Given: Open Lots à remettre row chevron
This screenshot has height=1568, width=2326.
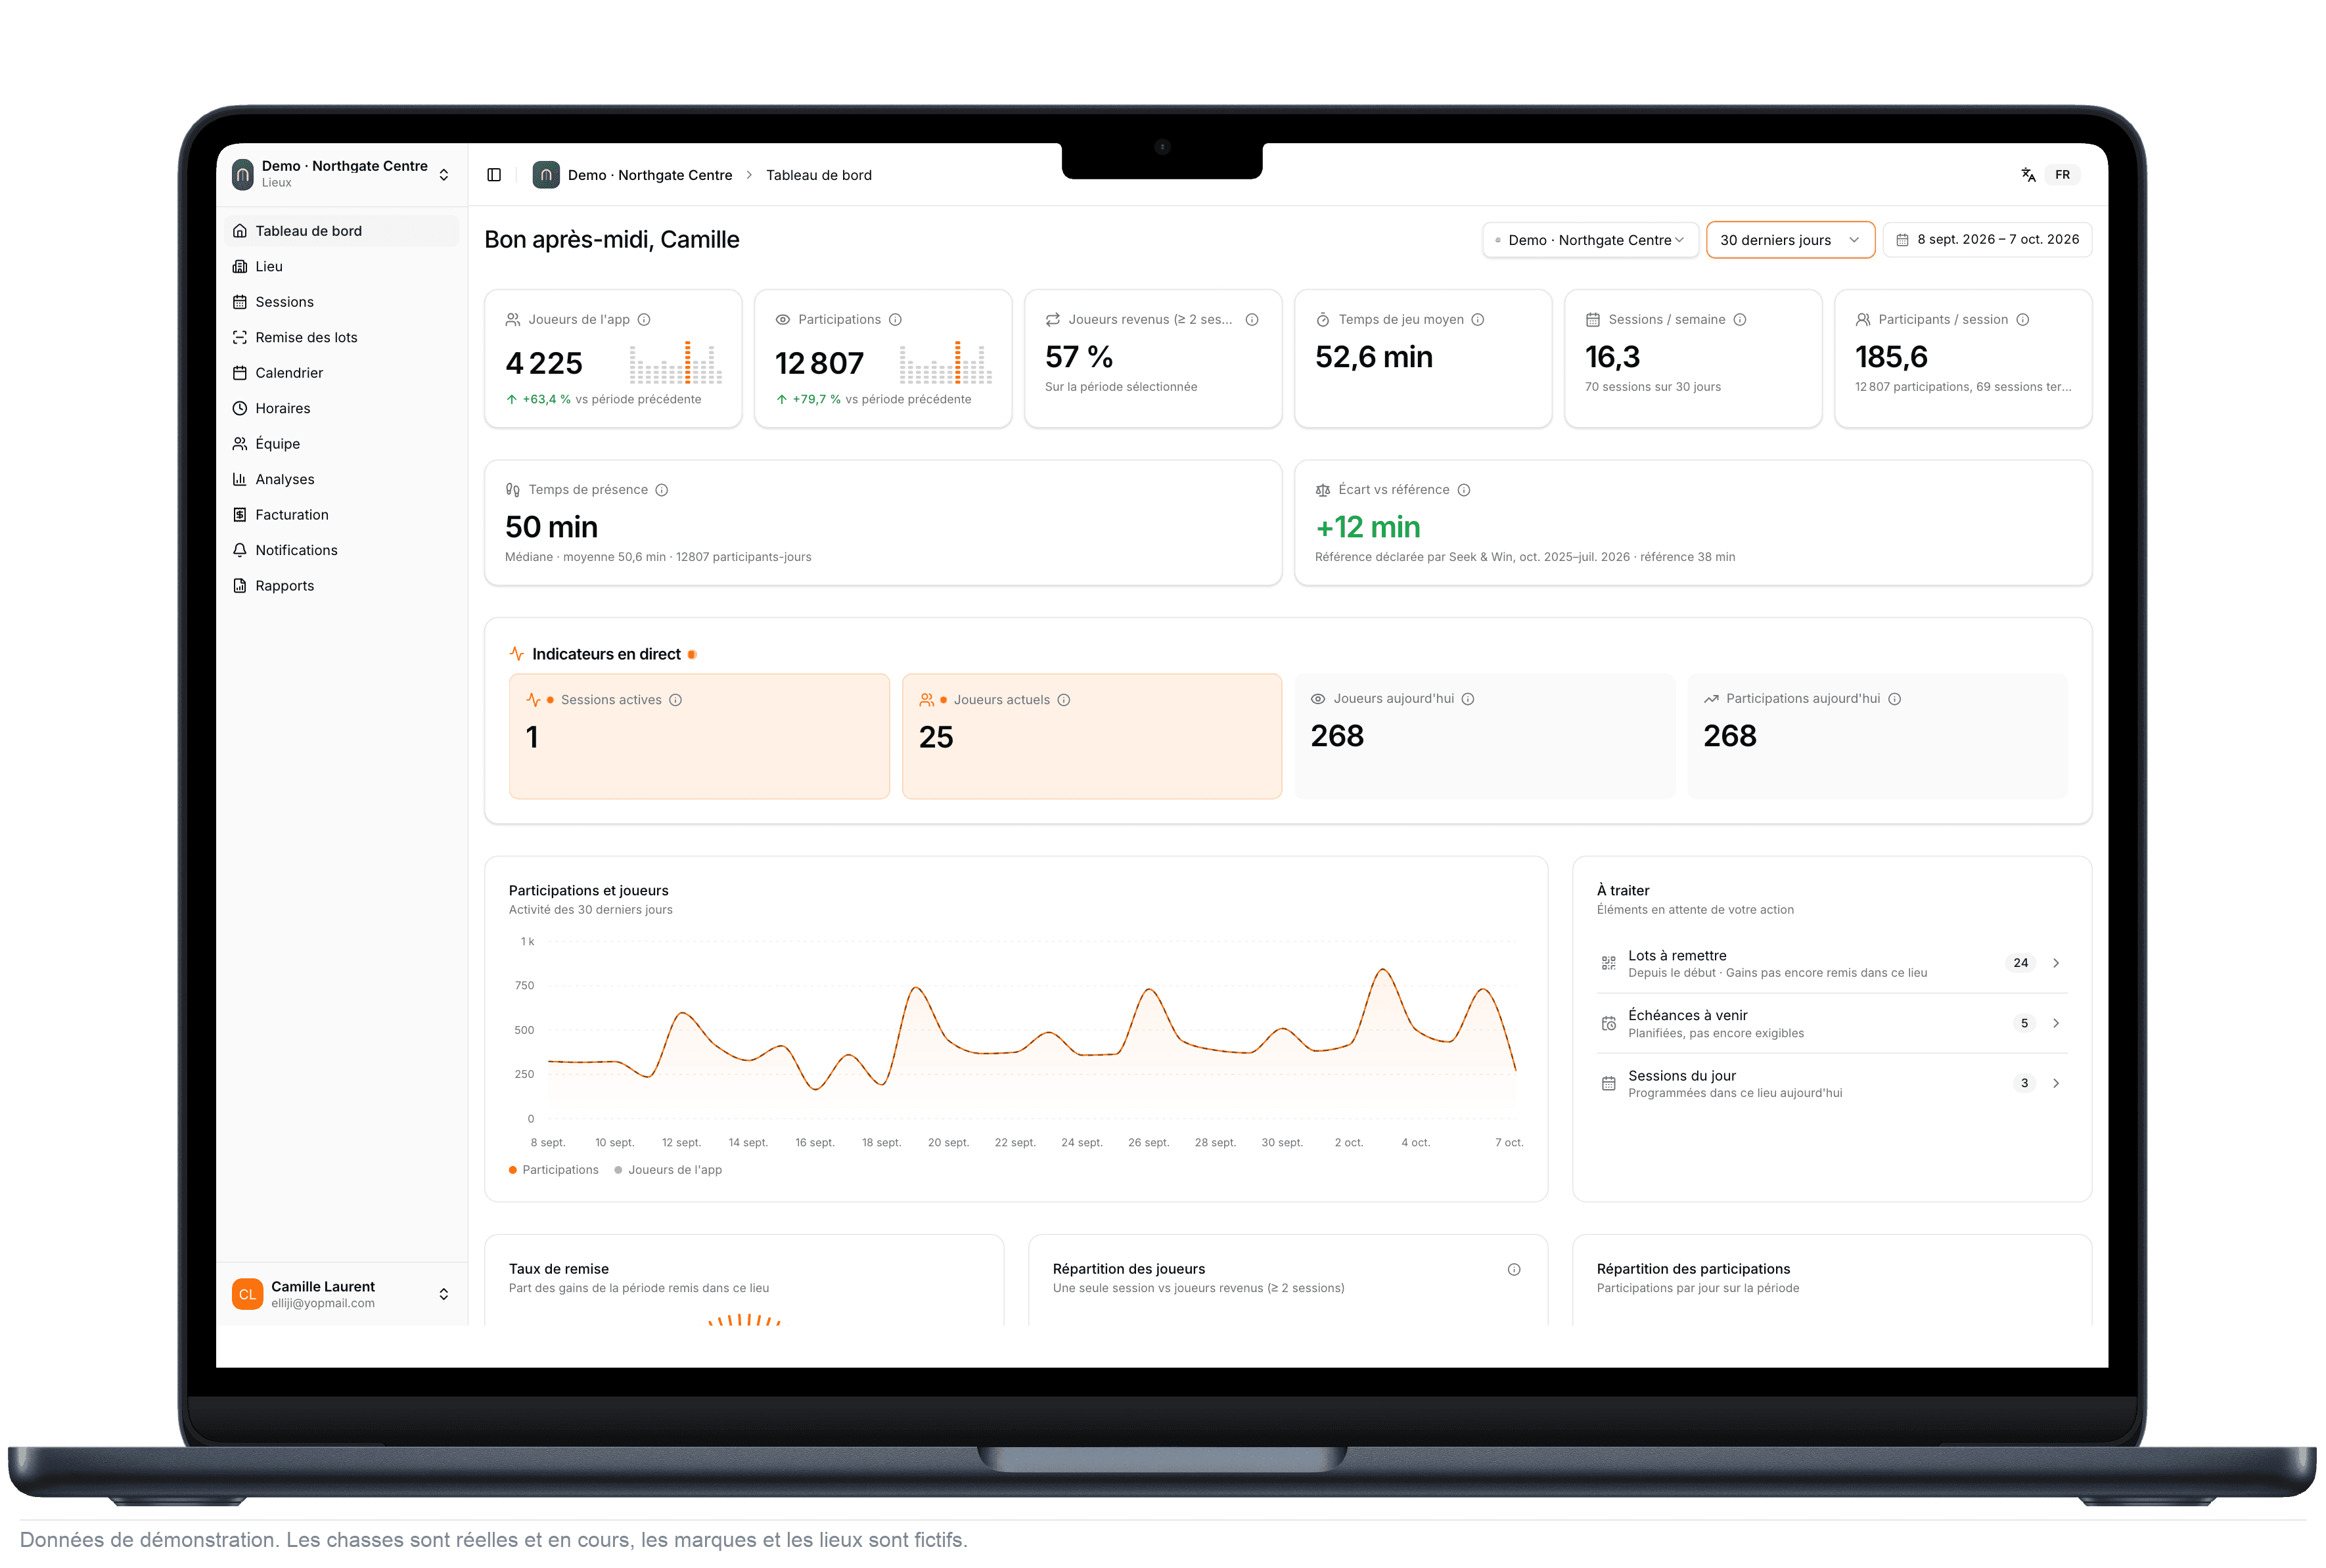Looking at the screenshot, I should [2055, 963].
